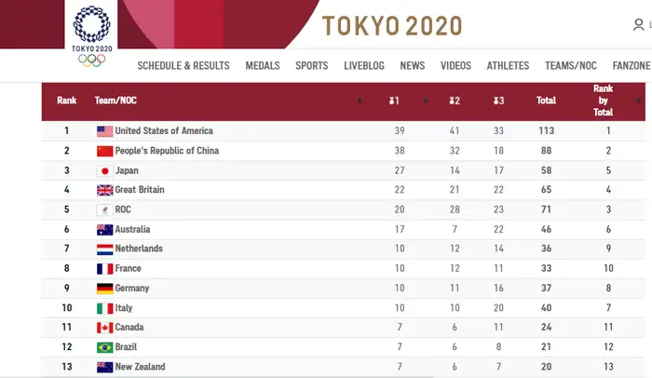The width and height of the screenshot is (652, 378).
Task: Click the Total column header
Action: [546, 101]
